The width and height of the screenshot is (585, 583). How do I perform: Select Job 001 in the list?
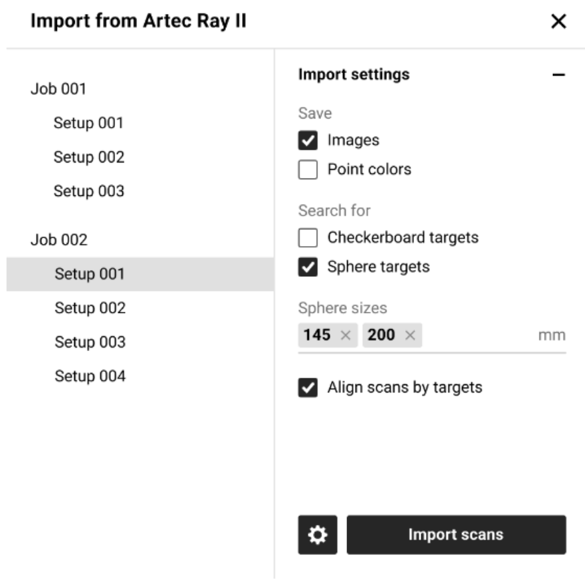pyautogui.click(x=59, y=89)
